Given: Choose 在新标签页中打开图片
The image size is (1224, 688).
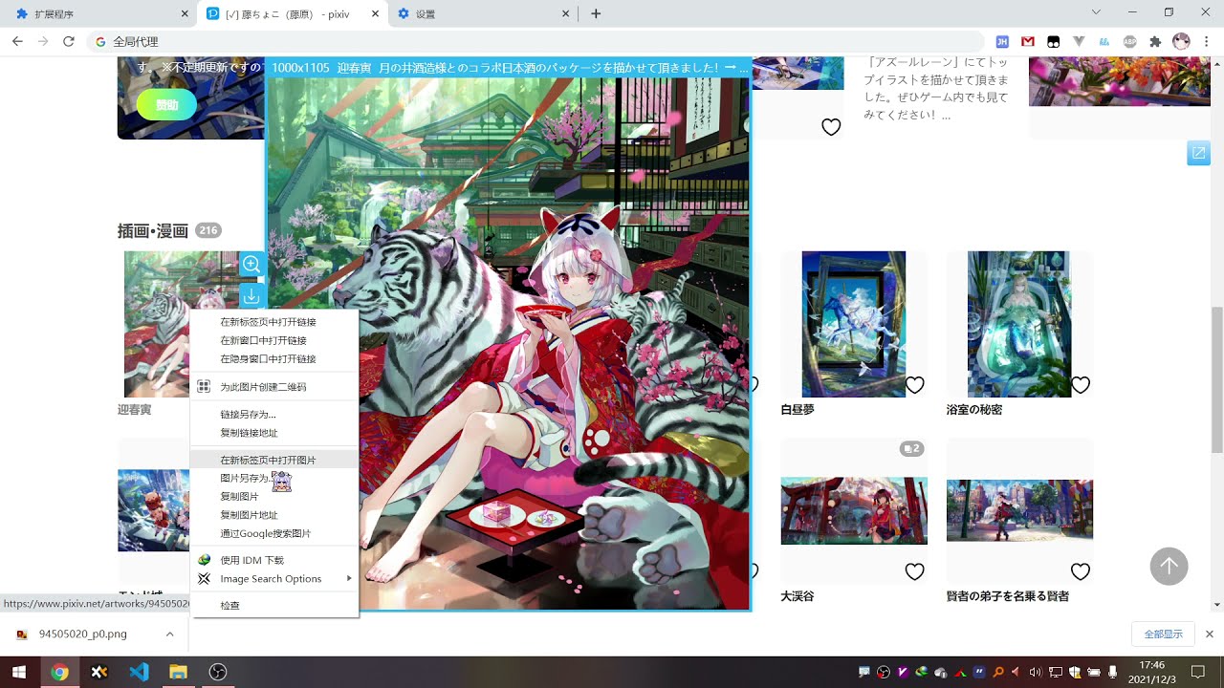Looking at the screenshot, I should click(274, 460).
